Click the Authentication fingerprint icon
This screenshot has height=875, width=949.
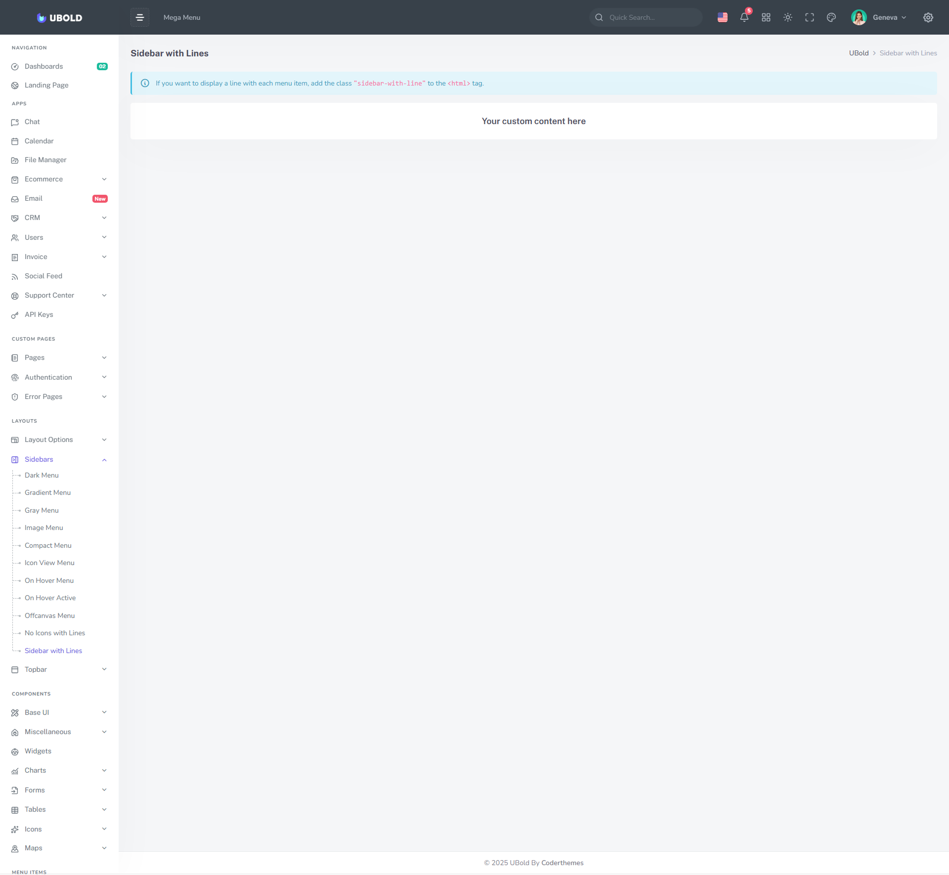(15, 378)
